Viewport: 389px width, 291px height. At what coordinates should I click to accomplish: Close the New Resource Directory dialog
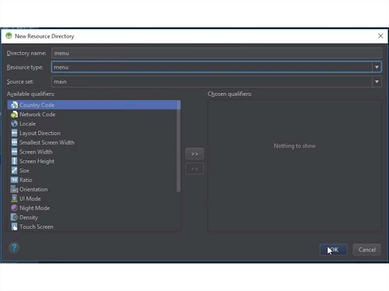[380, 36]
